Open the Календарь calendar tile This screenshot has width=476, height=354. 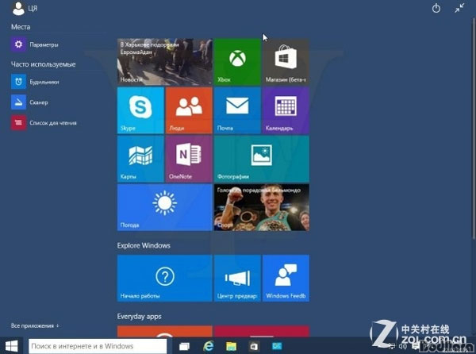click(286, 110)
